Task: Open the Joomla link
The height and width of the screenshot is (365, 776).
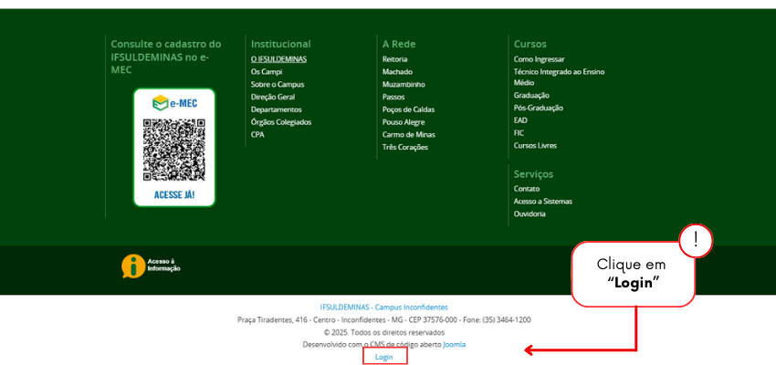Action: click(x=454, y=344)
